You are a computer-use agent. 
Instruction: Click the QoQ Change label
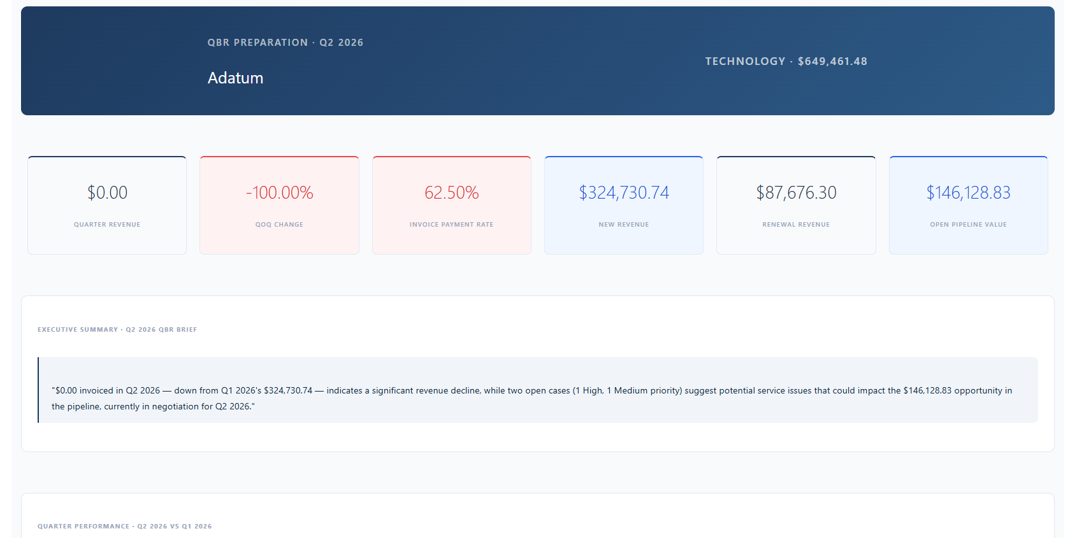pos(279,225)
